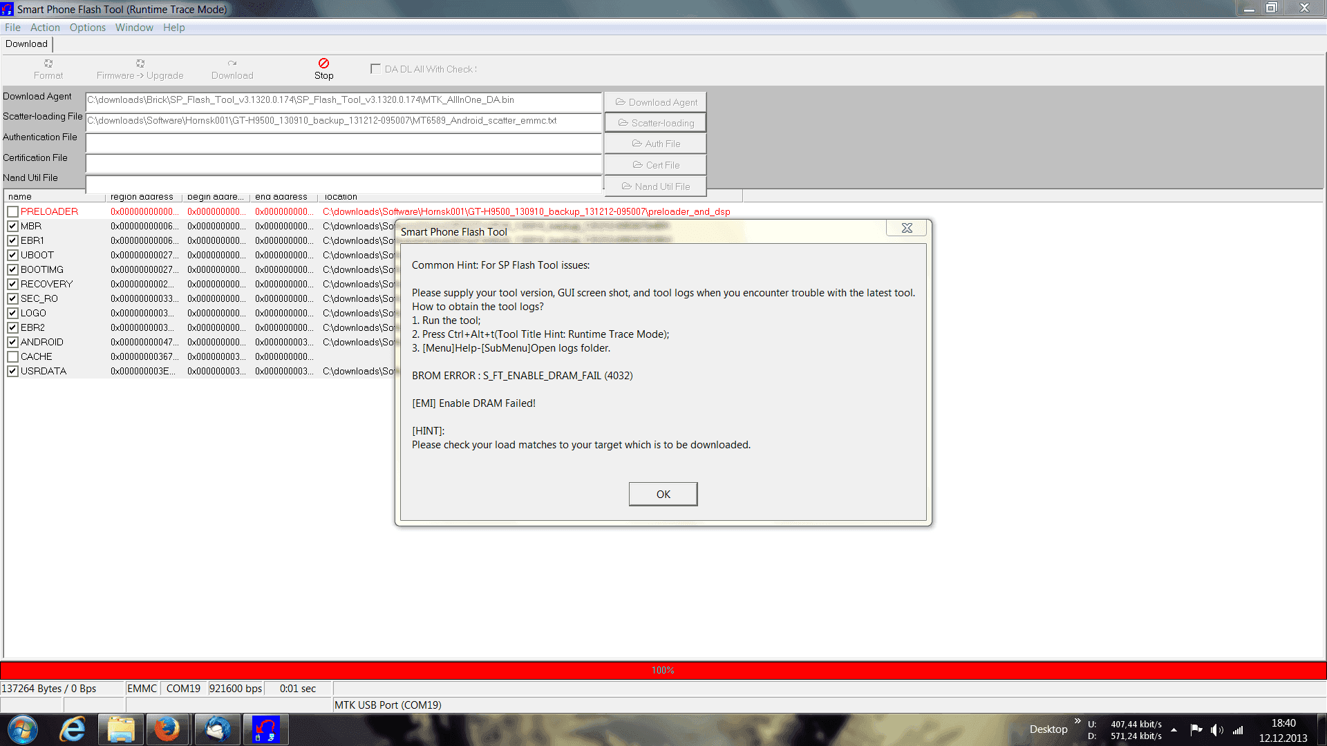Image resolution: width=1327 pixels, height=746 pixels.
Task: Click the Nand Util File button
Action: [655, 186]
